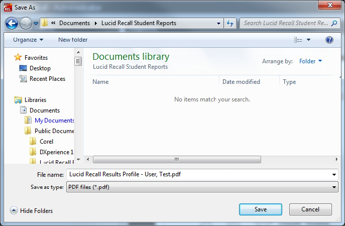The width and height of the screenshot is (345, 226).
Task: Click the Save button
Action: point(261,209)
